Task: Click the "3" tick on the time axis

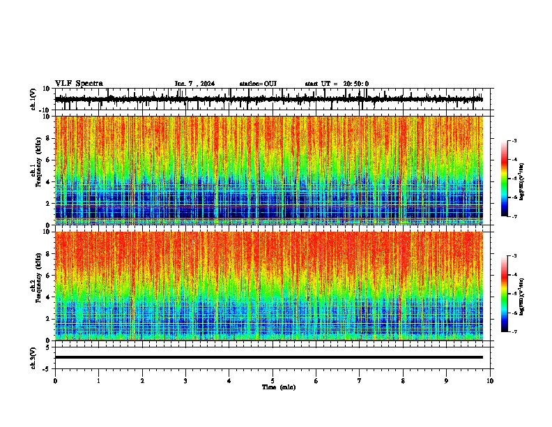Action: pos(185,381)
